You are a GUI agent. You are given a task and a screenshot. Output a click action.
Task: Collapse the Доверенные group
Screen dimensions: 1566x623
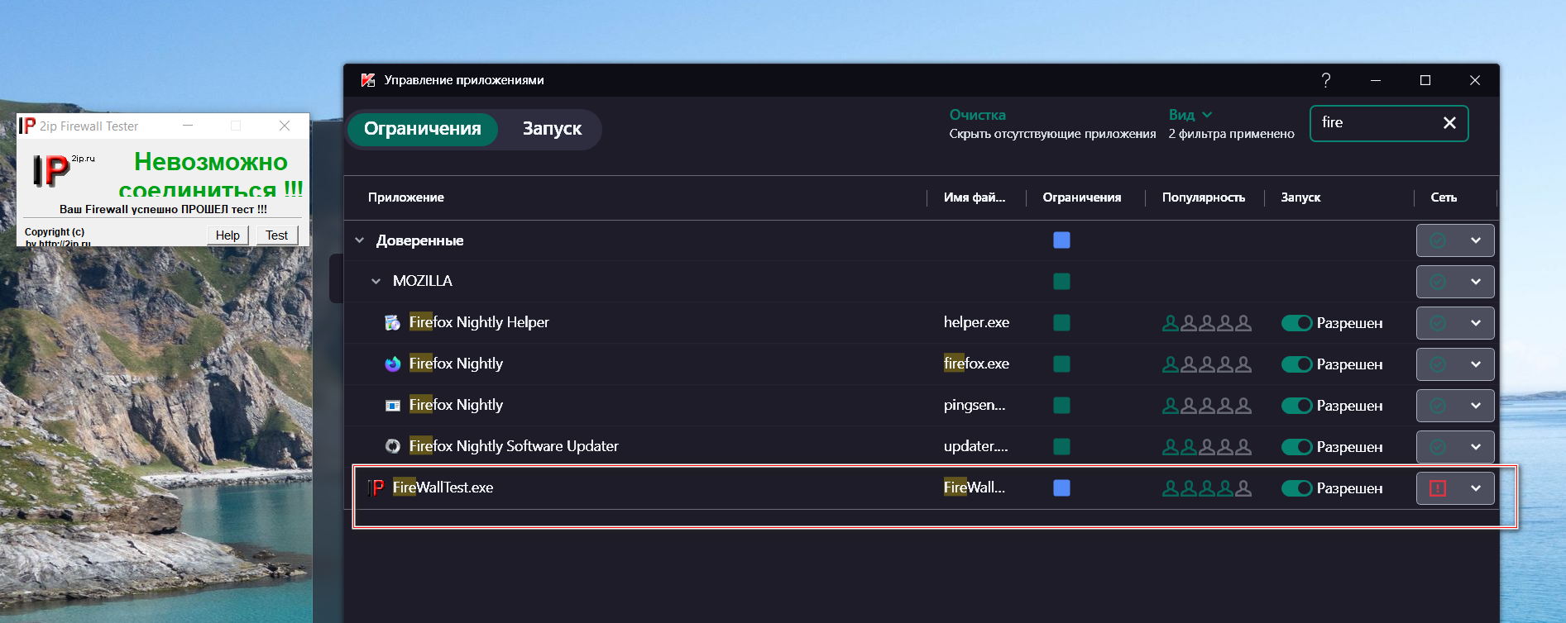359,240
